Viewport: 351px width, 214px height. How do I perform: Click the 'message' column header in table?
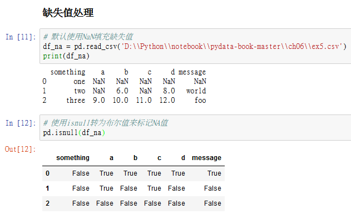pos(206,158)
